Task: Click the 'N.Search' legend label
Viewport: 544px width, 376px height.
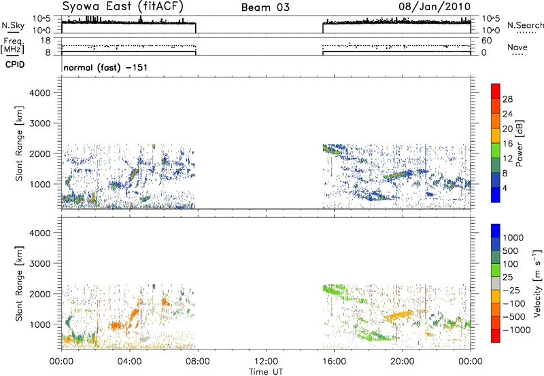Action: coord(525,25)
